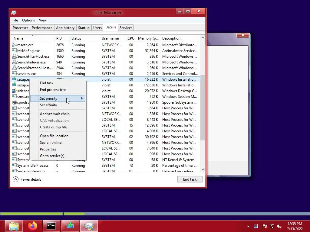The width and height of the screenshot is (310, 232).
Task: Click the scrollbar down arrow
Action: [203, 169]
